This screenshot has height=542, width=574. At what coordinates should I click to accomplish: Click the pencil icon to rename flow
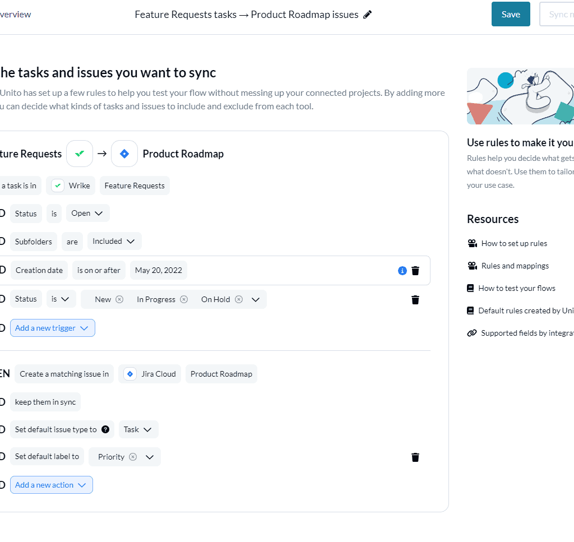368,15
